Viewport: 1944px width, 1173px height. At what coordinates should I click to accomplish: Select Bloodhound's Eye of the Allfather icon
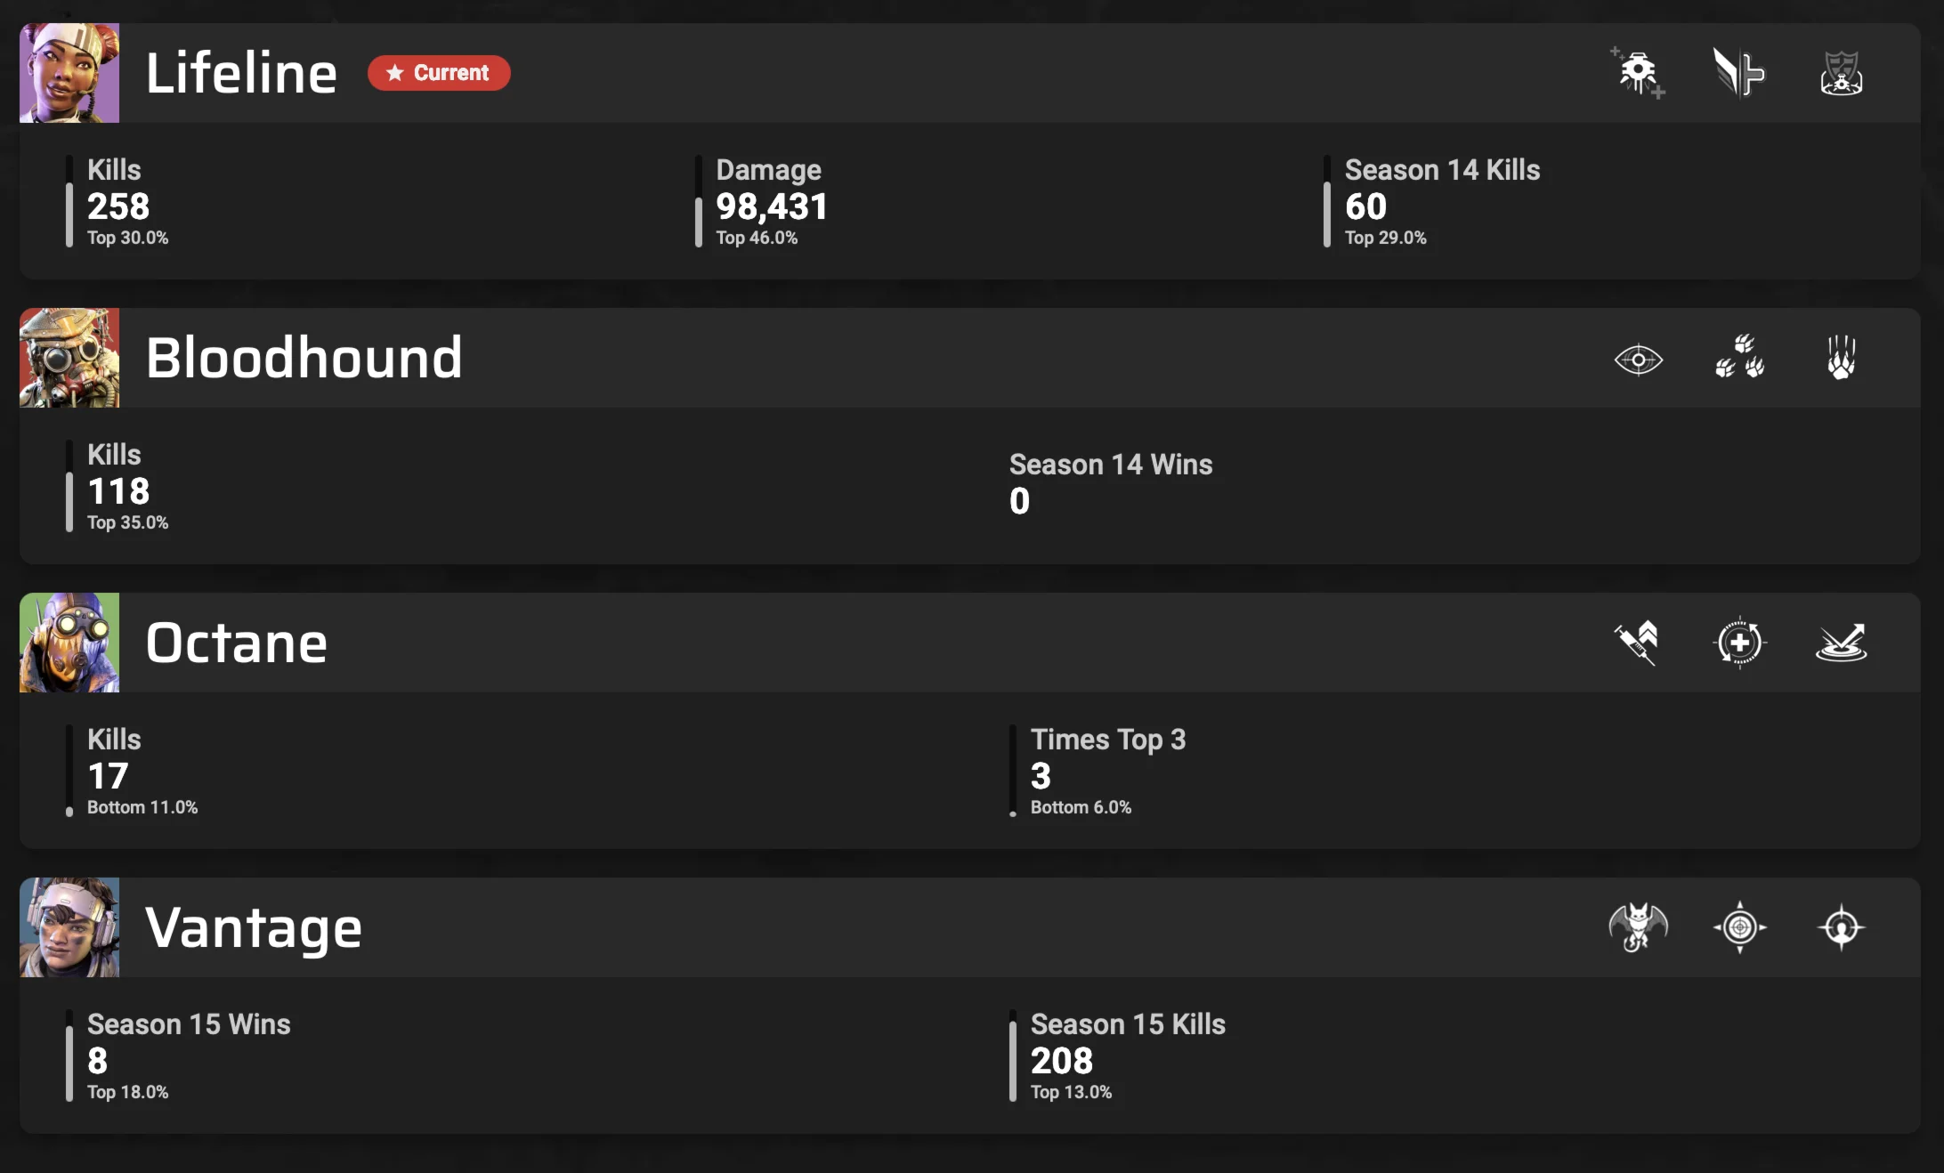pos(1639,359)
